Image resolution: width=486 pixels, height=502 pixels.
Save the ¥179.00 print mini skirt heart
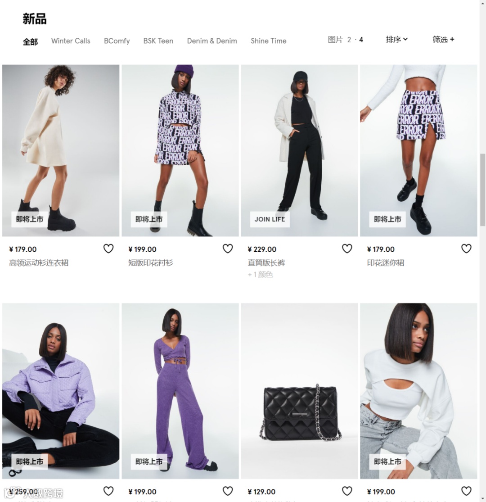[467, 249]
